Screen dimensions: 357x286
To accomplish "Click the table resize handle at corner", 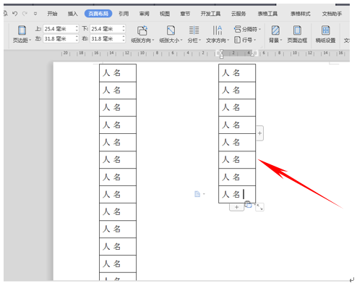I will 259,207.
